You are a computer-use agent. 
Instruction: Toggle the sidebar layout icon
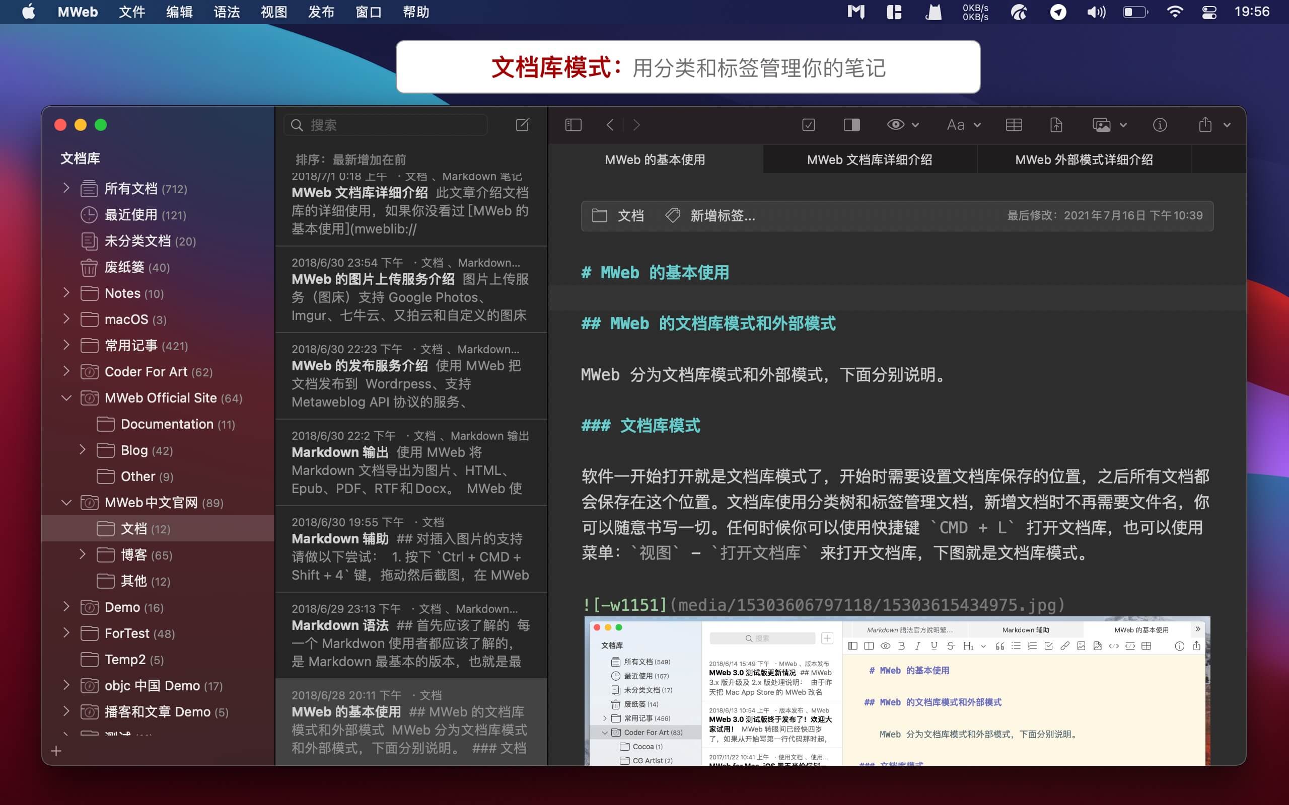(x=572, y=125)
